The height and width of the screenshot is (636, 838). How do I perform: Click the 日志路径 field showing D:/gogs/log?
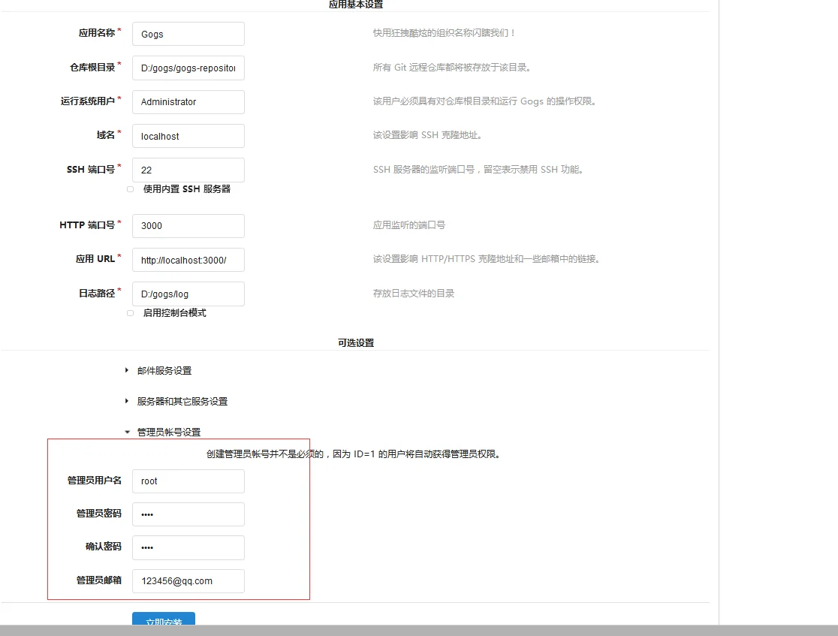tap(188, 294)
